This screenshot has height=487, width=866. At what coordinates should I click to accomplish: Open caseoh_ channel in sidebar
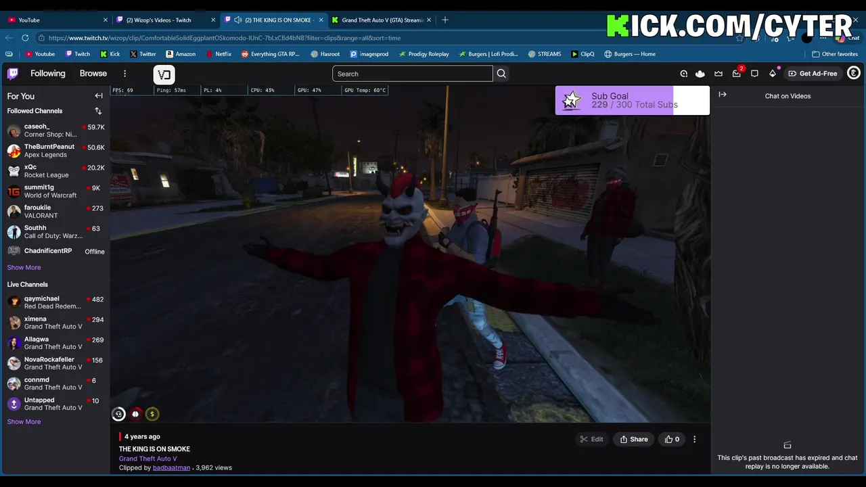(55, 131)
